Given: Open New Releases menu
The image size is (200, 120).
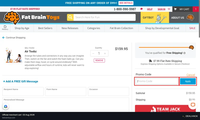Looking at the screenshot, I should 70,28.
